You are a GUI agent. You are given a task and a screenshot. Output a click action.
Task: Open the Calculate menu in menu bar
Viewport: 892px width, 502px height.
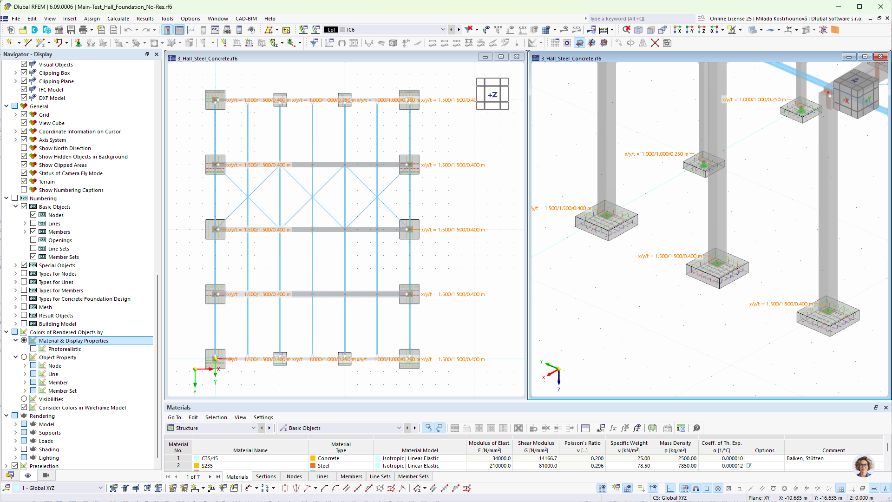point(118,19)
